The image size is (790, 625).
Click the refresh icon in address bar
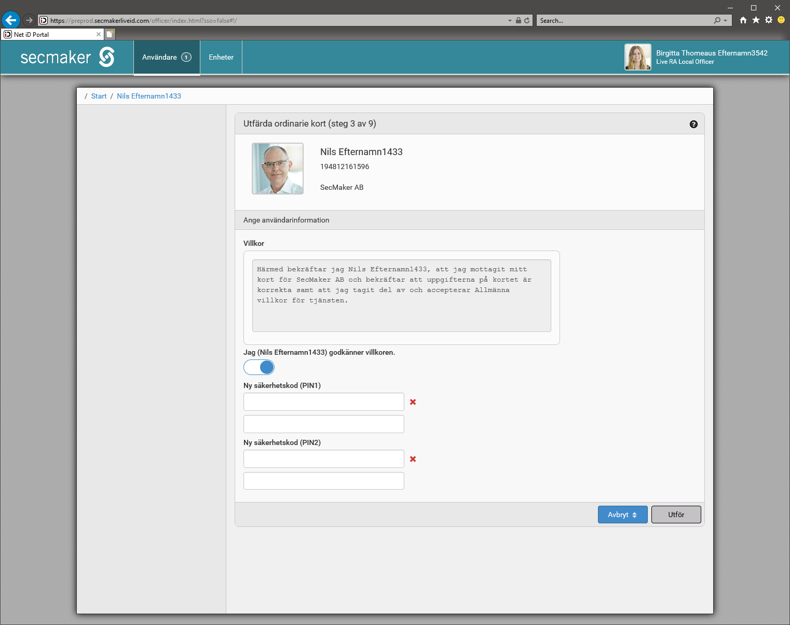pyautogui.click(x=527, y=21)
